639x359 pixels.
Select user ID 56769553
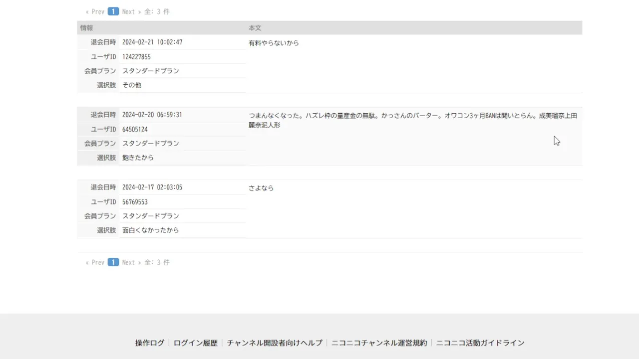tap(135, 202)
